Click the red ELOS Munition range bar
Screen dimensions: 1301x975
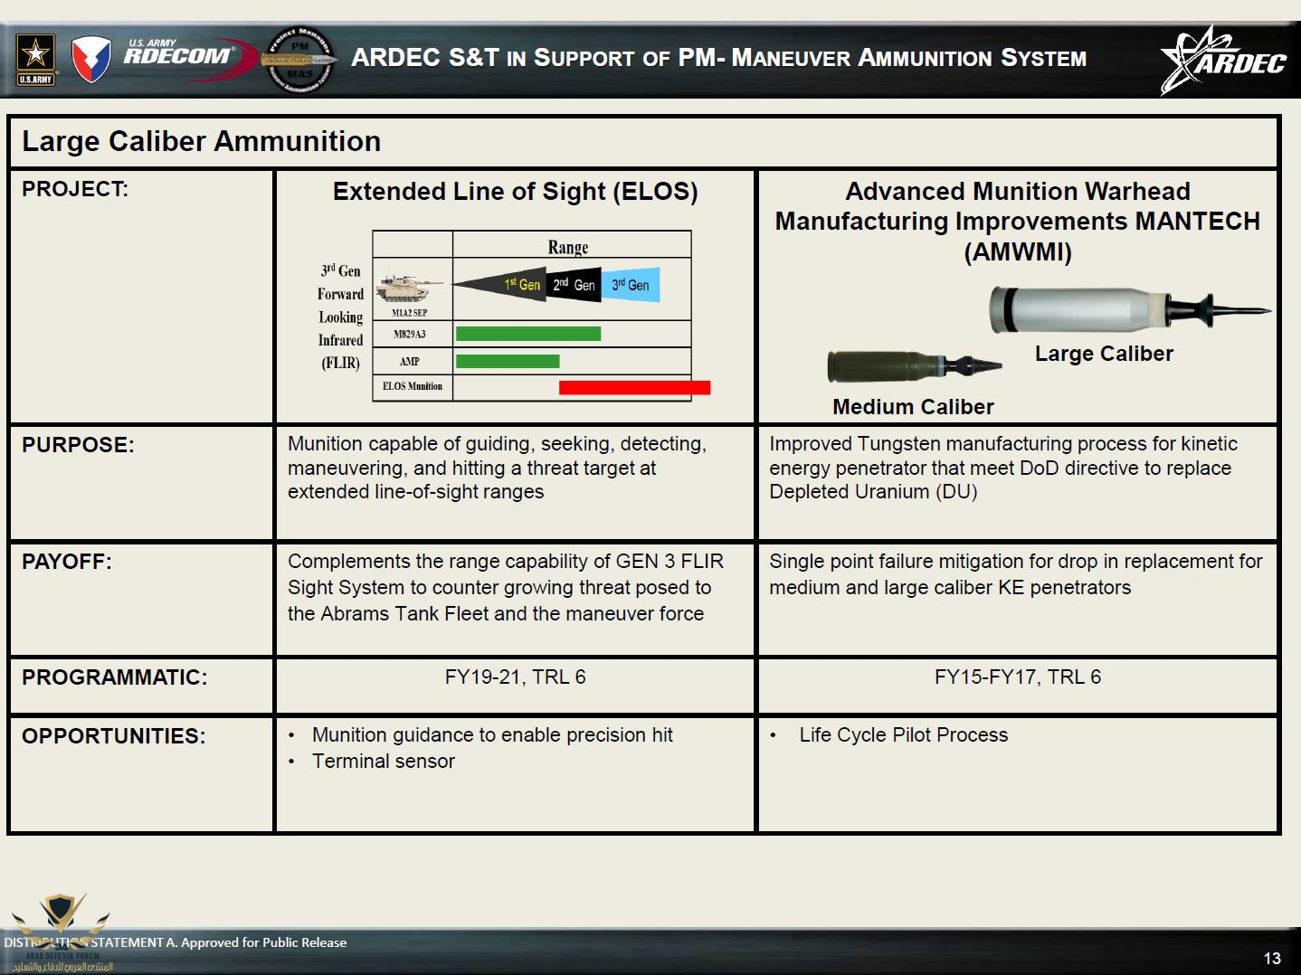(x=634, y=387)
